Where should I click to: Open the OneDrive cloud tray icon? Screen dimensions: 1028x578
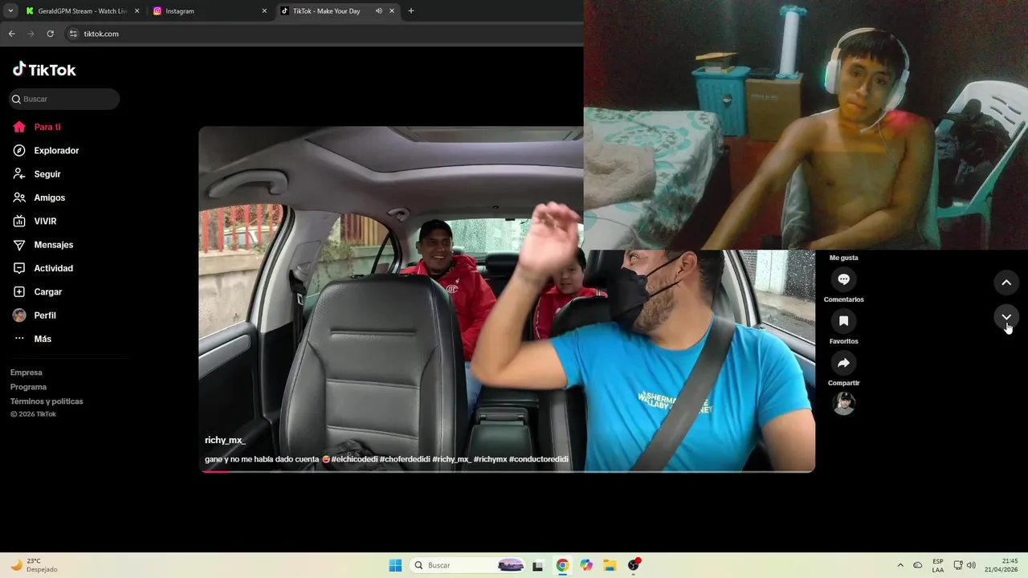point(918,565)
